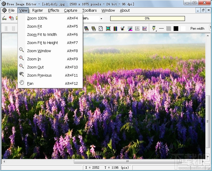The height and width of the screenshot is (171, 212).
Task: Close the inner document window
Action: pyautogui.click(x=209, y=10)
